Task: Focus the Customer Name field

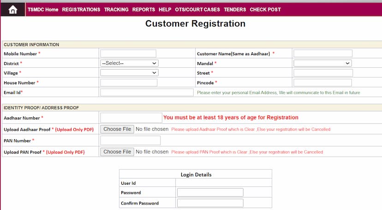Action: coord(323,53)
